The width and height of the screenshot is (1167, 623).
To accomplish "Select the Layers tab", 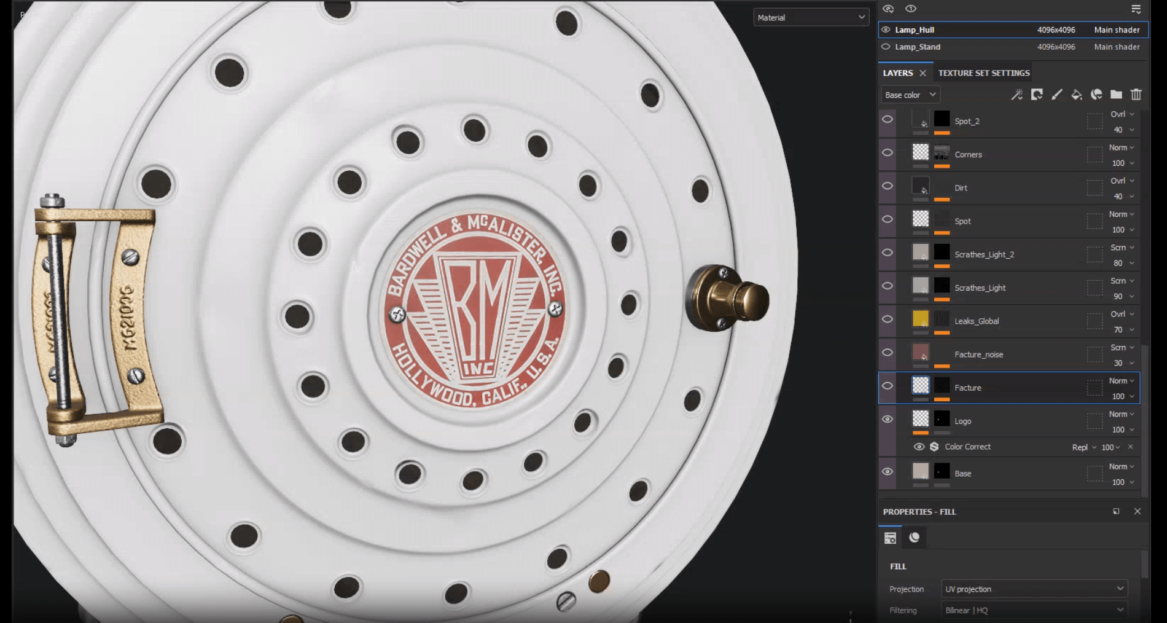I will (x=897, y=73).
